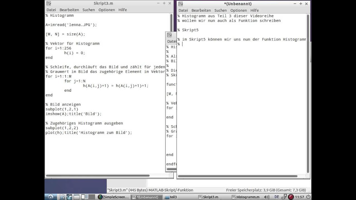Click the "% Skript5" line in Unbenannt
This screenshot has width=356, height=200.
pos(188,30)
